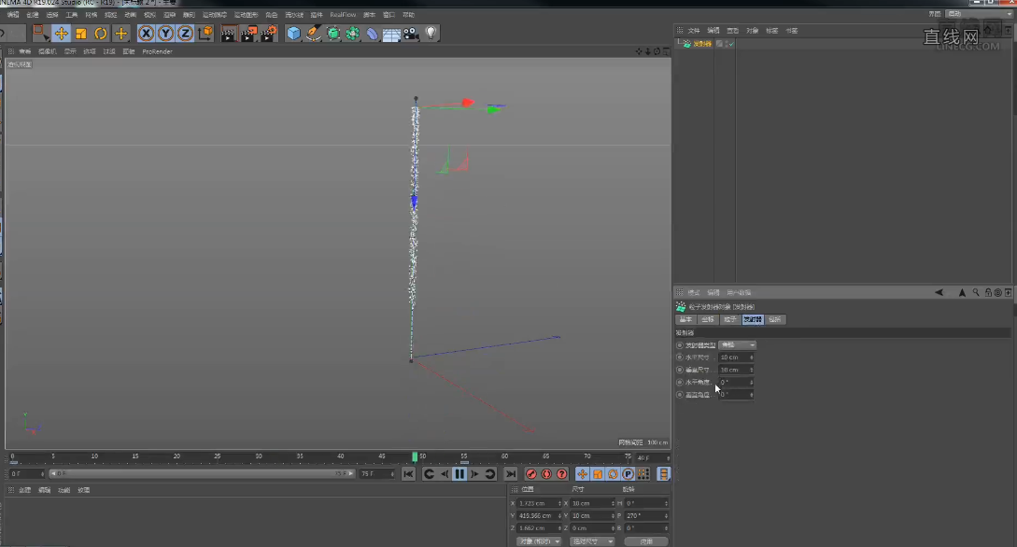Toggle Y axis lock

click(165, 33)
